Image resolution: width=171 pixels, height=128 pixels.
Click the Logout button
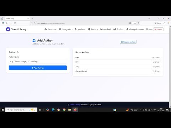(x=159, y=29)
